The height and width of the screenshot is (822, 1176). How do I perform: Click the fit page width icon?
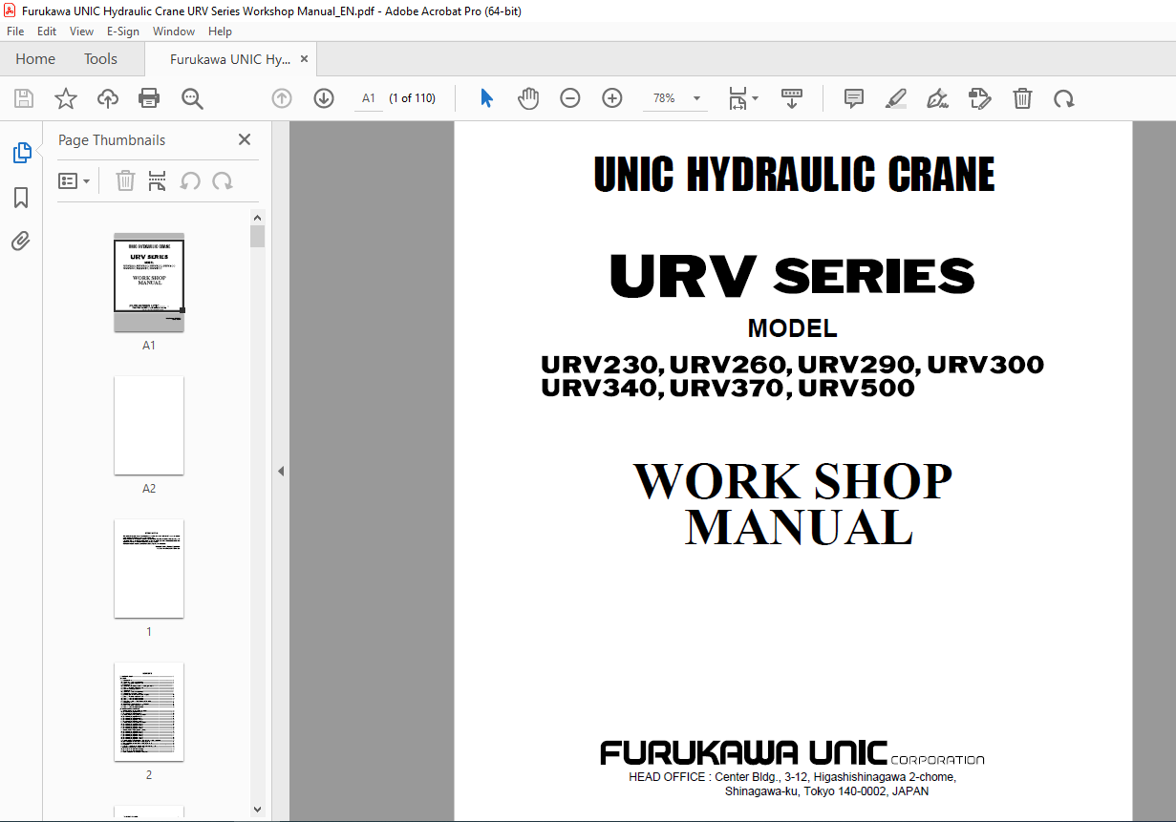click(738, 98)
